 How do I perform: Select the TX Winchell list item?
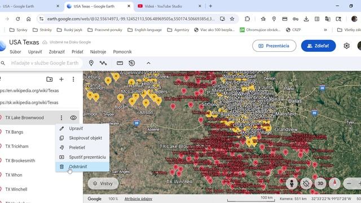coord(16,189)
